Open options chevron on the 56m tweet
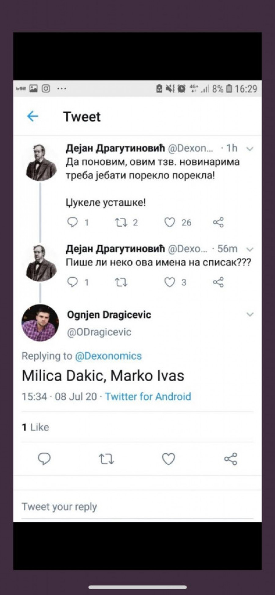Viewport: 275px width, 595px height. click(x=250, y=250)
